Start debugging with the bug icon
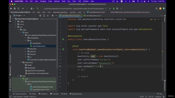Viewport: 175px width, 98px height. tap(114, 8)
